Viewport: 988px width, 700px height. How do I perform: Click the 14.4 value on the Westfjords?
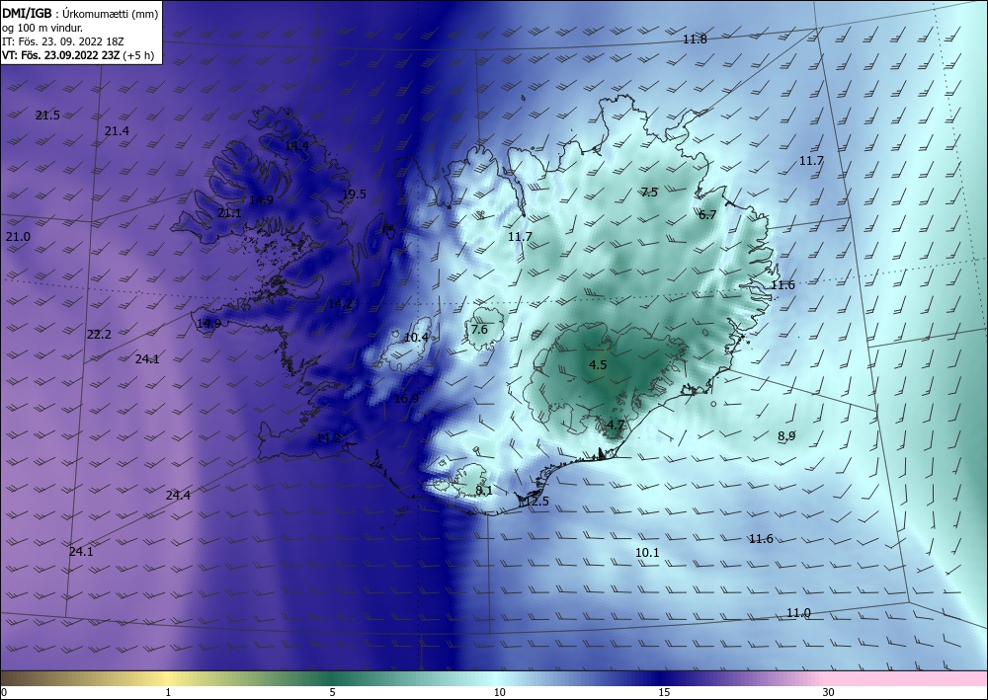pos(296,145)
